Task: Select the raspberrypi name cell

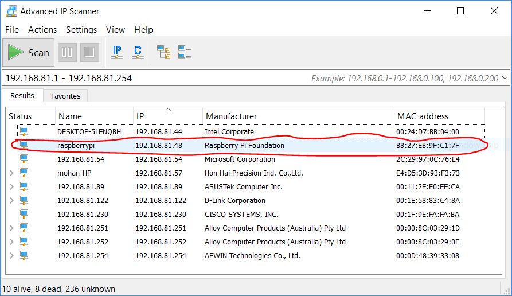Action: coord(76,145)
